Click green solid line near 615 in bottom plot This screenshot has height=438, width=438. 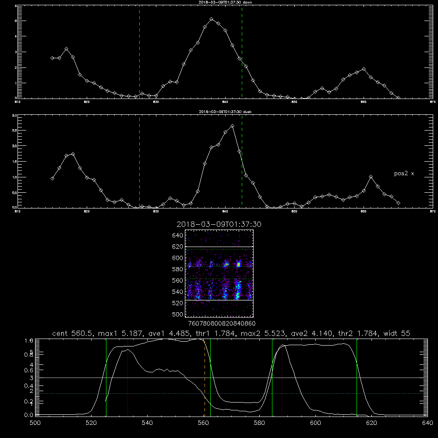[x=357, y=378]
